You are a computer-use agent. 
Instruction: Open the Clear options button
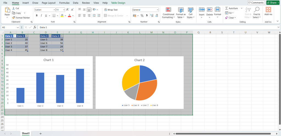[231, 18]
